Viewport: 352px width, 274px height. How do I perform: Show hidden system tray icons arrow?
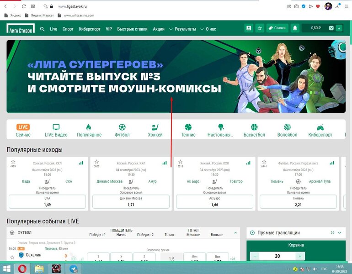point(288,269)
